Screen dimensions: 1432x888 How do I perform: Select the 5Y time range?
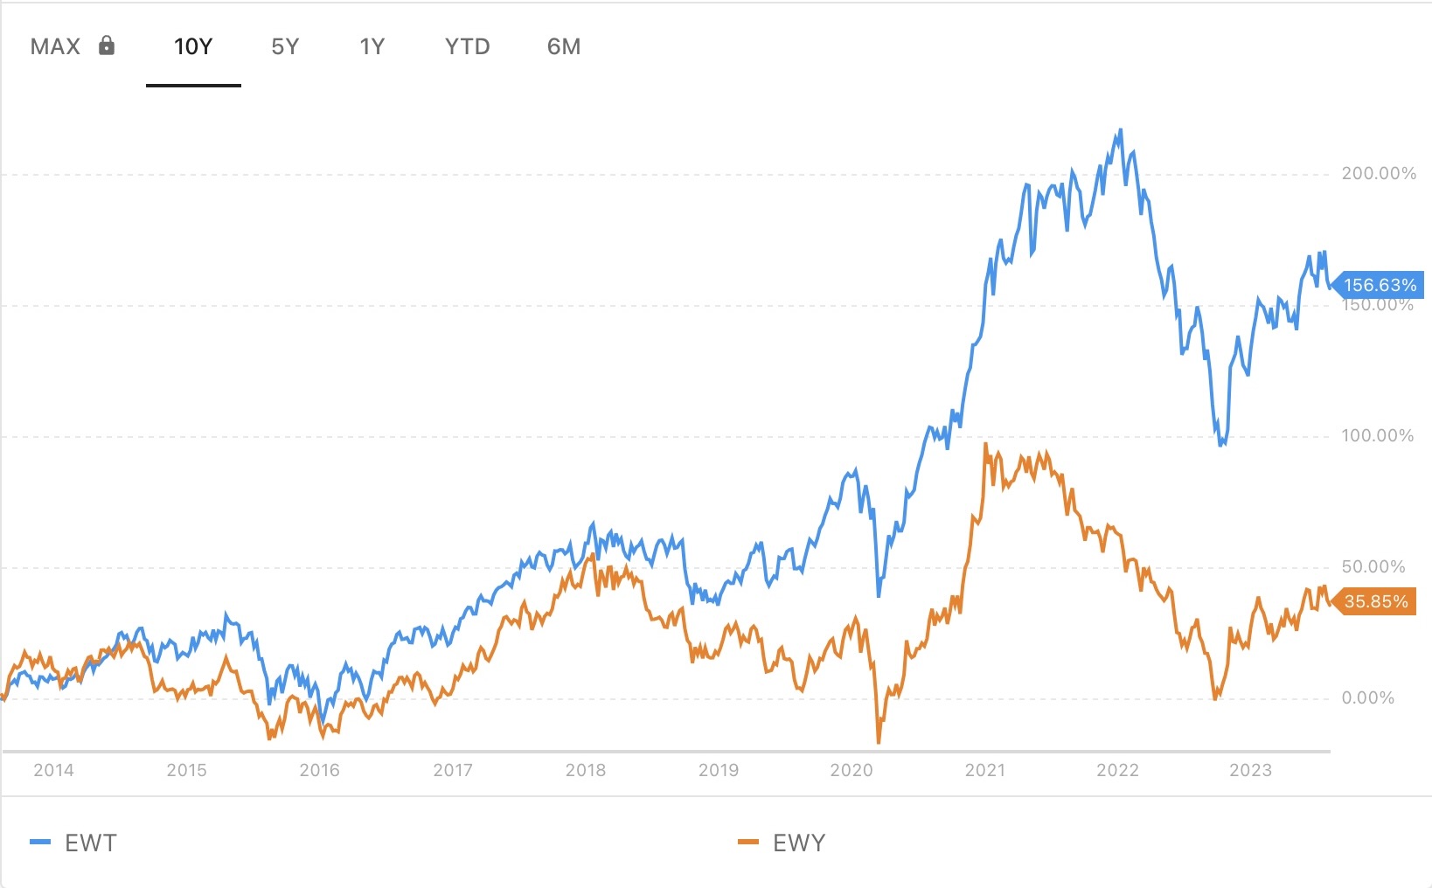pos(285,46)
